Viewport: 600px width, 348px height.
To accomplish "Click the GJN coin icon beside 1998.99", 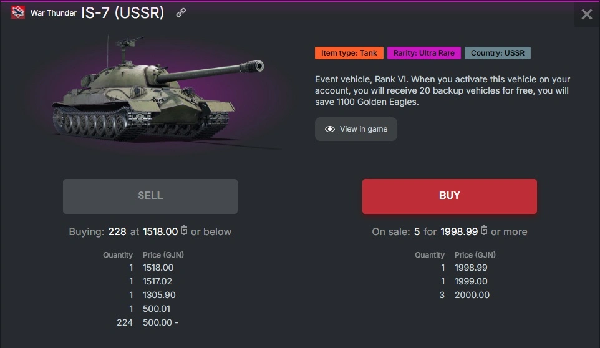I will click(484, 231).
